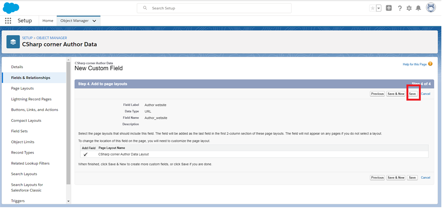Open Search Layouts in the sidebar

point(24,174)
